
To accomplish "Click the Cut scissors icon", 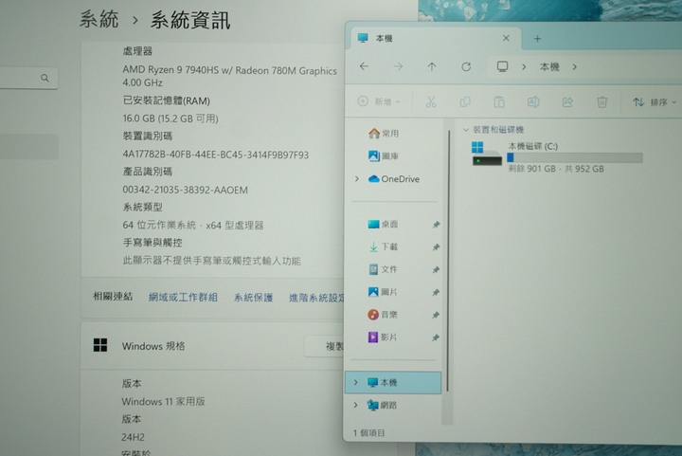I will pyautogui.click(x=431, y=101).
